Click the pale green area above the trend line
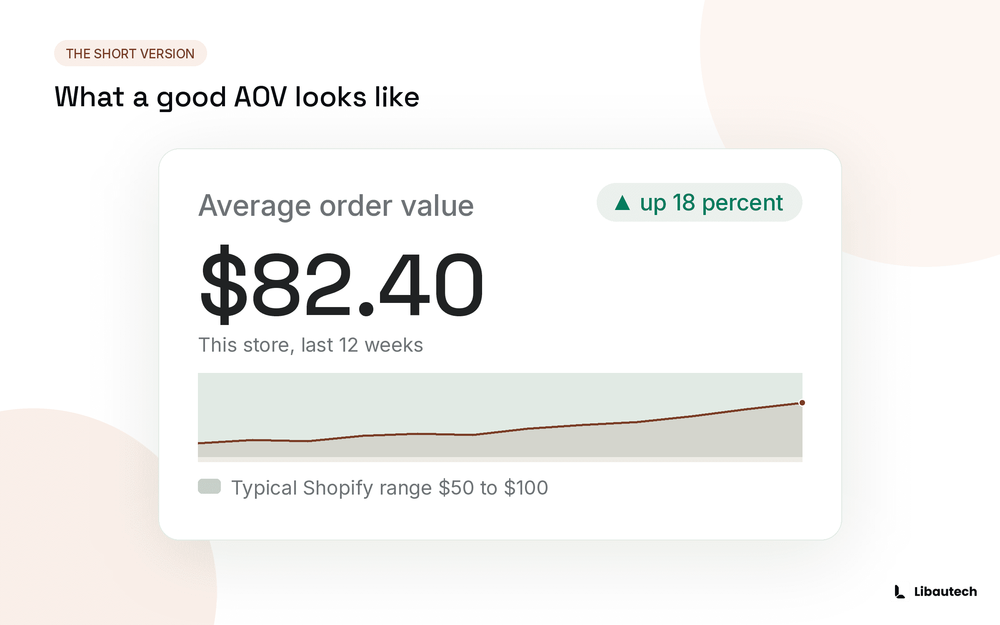Screen dimensions: 1000x625 pyautogui.click(x=417, y=400)
